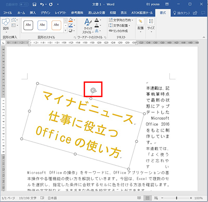Switch to the デザイン tab
Viewport: 208px width, 202px height.
pos(45,13)
